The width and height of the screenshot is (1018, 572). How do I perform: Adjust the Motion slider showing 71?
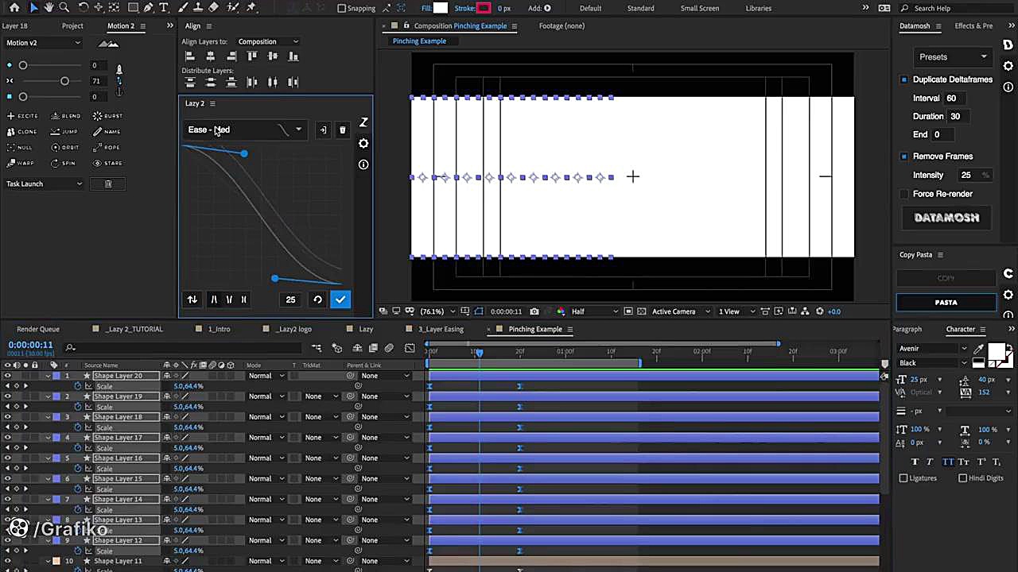pyautogui.click(x=64, y=81)
